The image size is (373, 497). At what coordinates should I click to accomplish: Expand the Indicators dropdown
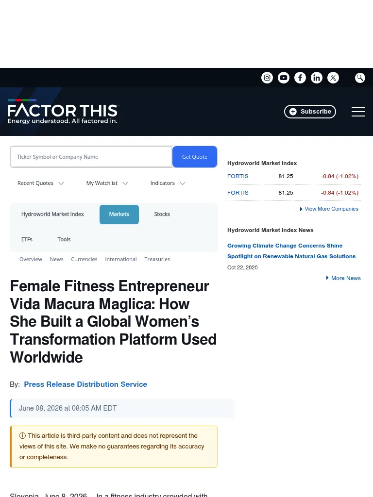pyautogui.click(x=168, y=183)
